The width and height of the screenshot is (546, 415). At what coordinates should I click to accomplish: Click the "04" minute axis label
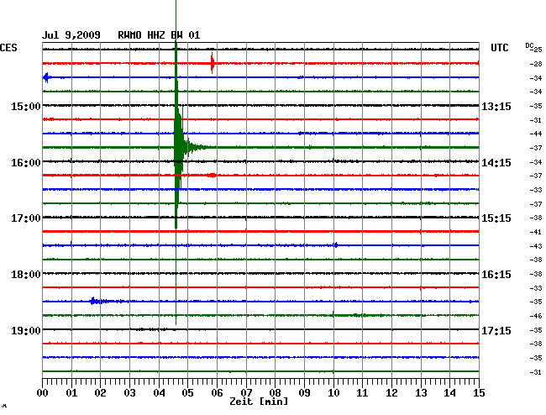click(x=159, y=393)
